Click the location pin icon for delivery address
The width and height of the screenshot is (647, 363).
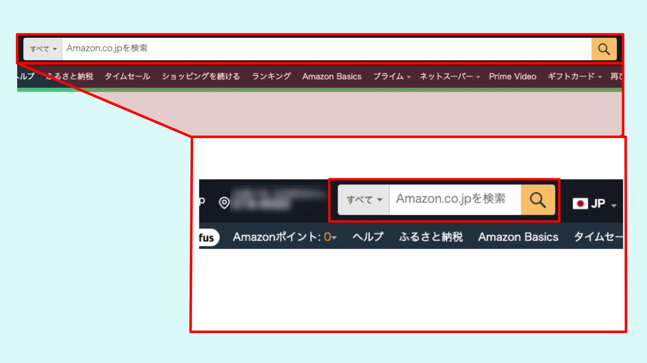(x=224, y=202)
